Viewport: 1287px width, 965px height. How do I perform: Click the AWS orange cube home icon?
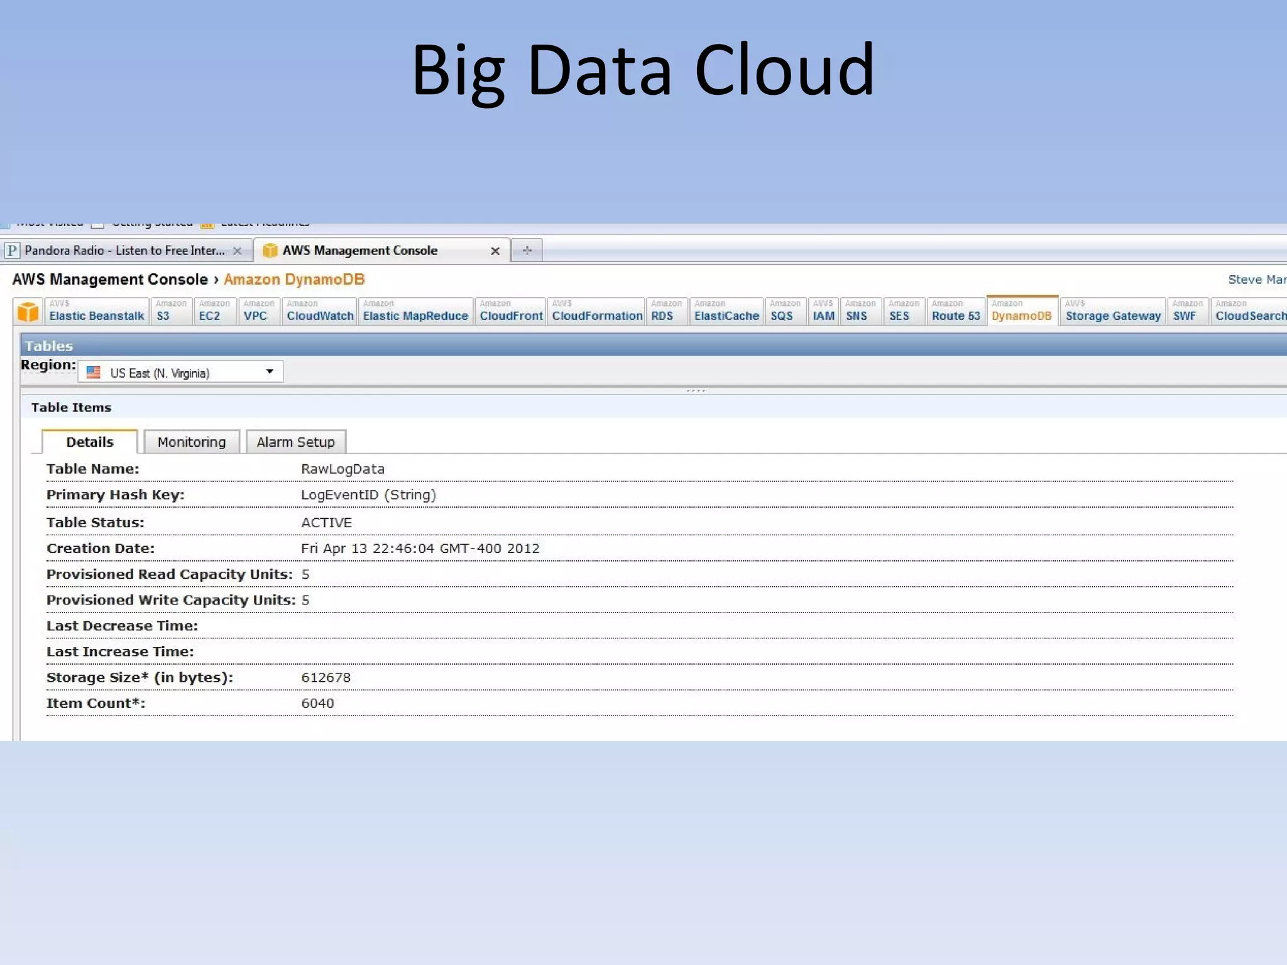pos(28,312)
